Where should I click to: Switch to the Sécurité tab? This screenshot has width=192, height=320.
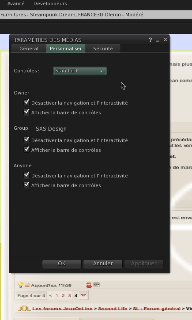[x=103, y=49]
